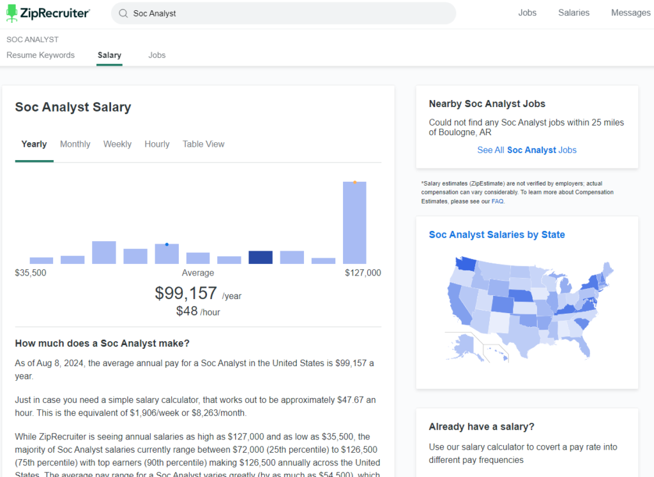
Task: Click the tallest bar at $127,000
Action: (x=354, y=223)
